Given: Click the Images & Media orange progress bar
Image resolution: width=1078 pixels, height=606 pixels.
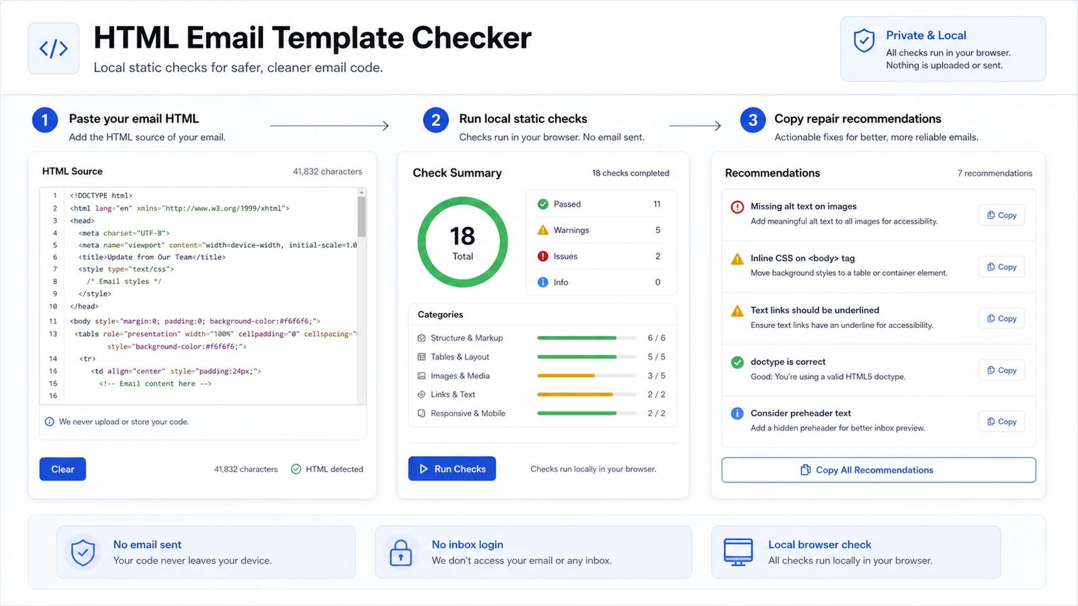Looking at the screenshot, I should pyautogui.click(x=587, y=376).
